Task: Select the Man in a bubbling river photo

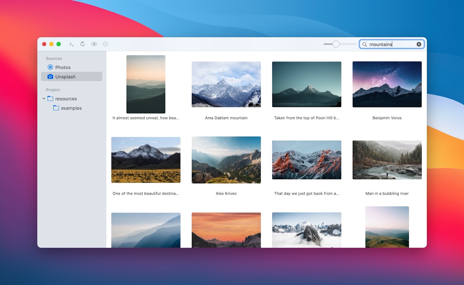Action: [x=387, y=160]
